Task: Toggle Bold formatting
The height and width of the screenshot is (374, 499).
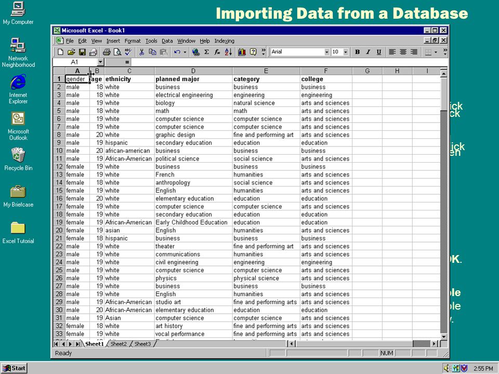Action: (358, 52)
